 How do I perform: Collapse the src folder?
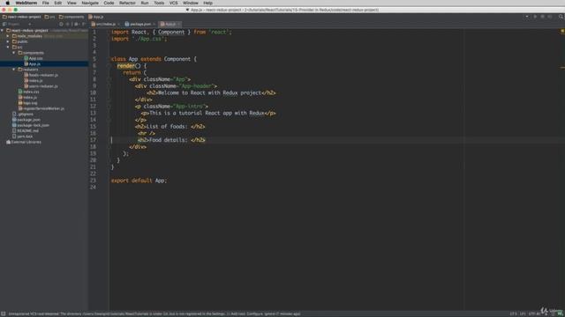point(8,47)
